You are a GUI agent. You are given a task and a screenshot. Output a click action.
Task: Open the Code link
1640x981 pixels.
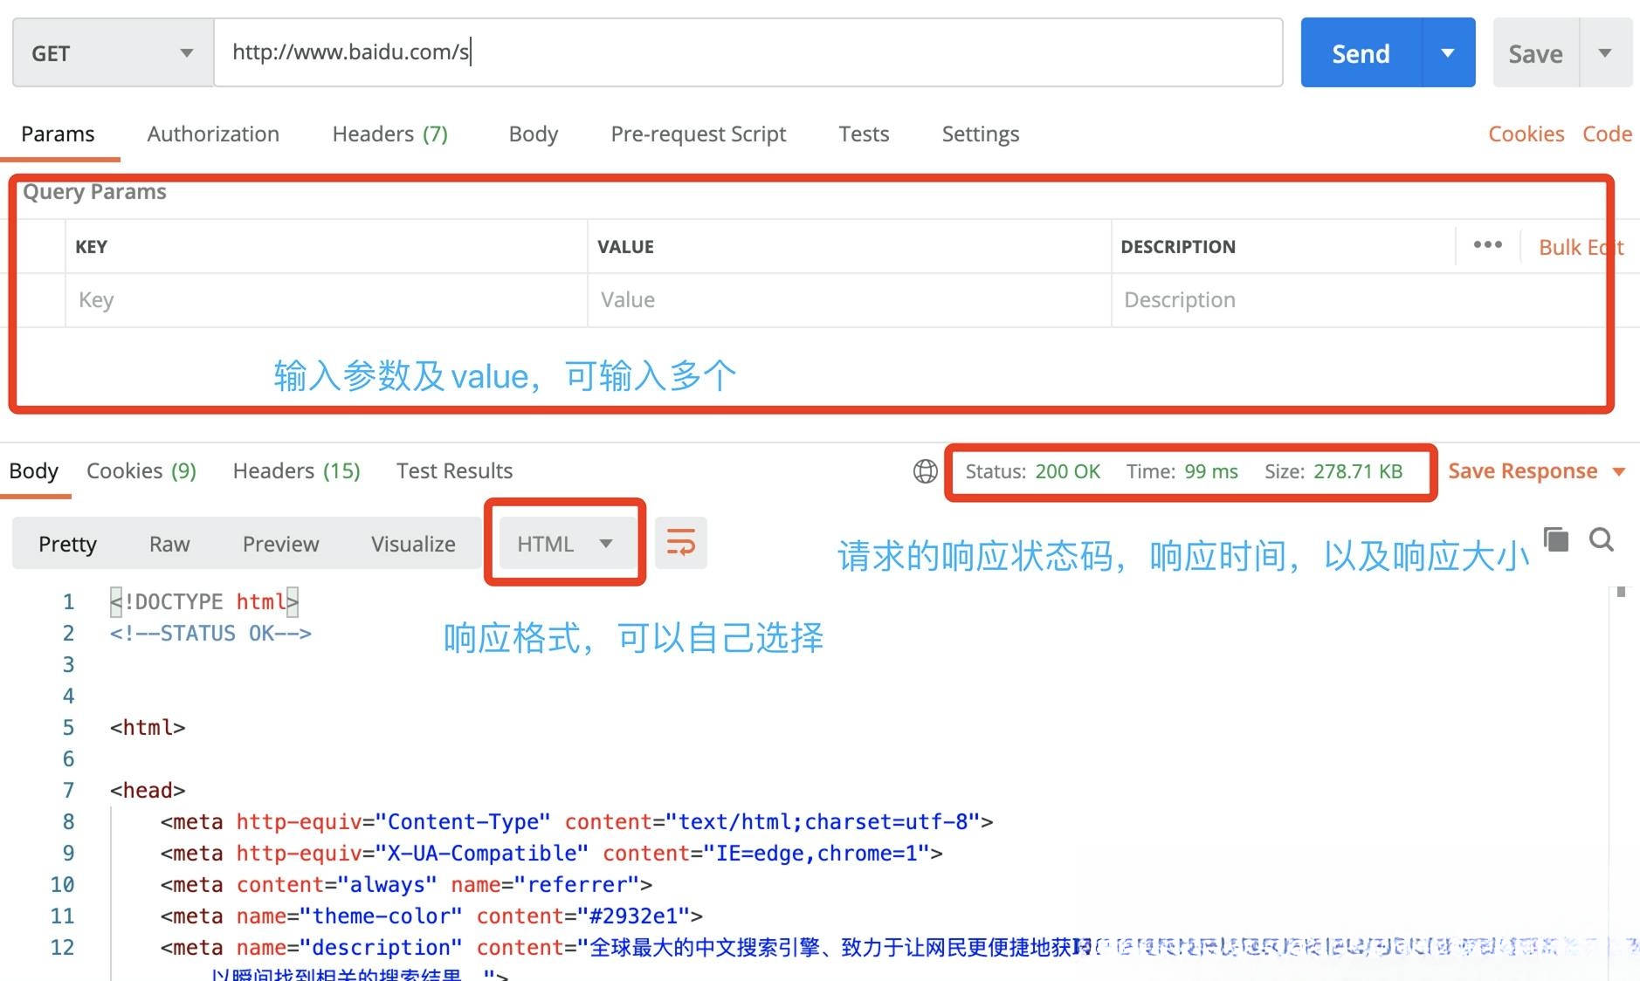point(1607,134)
